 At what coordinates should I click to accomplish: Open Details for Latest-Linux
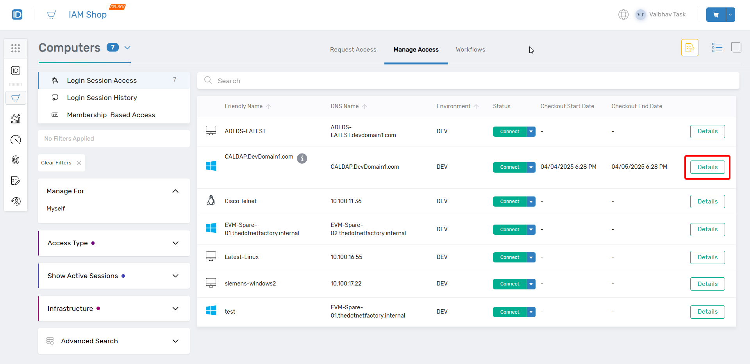click(x=707, y=257)
